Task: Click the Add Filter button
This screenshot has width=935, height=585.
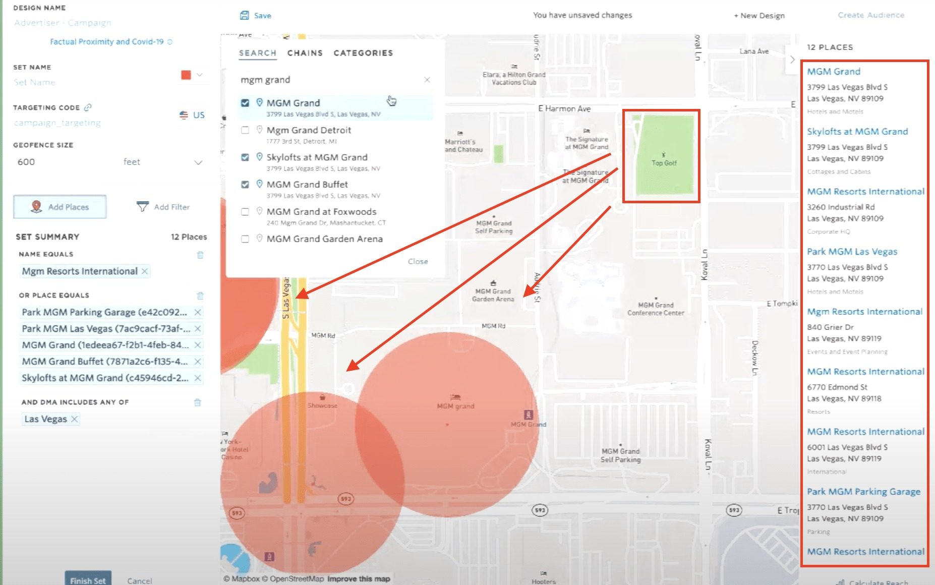Action: coord(163,207)
